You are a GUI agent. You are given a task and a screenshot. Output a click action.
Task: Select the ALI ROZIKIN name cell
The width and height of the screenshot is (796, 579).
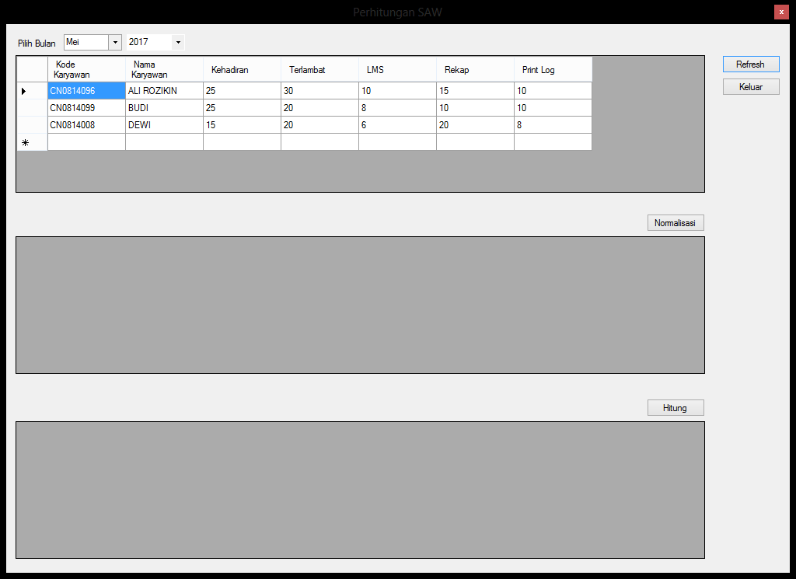[x=164, y=91]
